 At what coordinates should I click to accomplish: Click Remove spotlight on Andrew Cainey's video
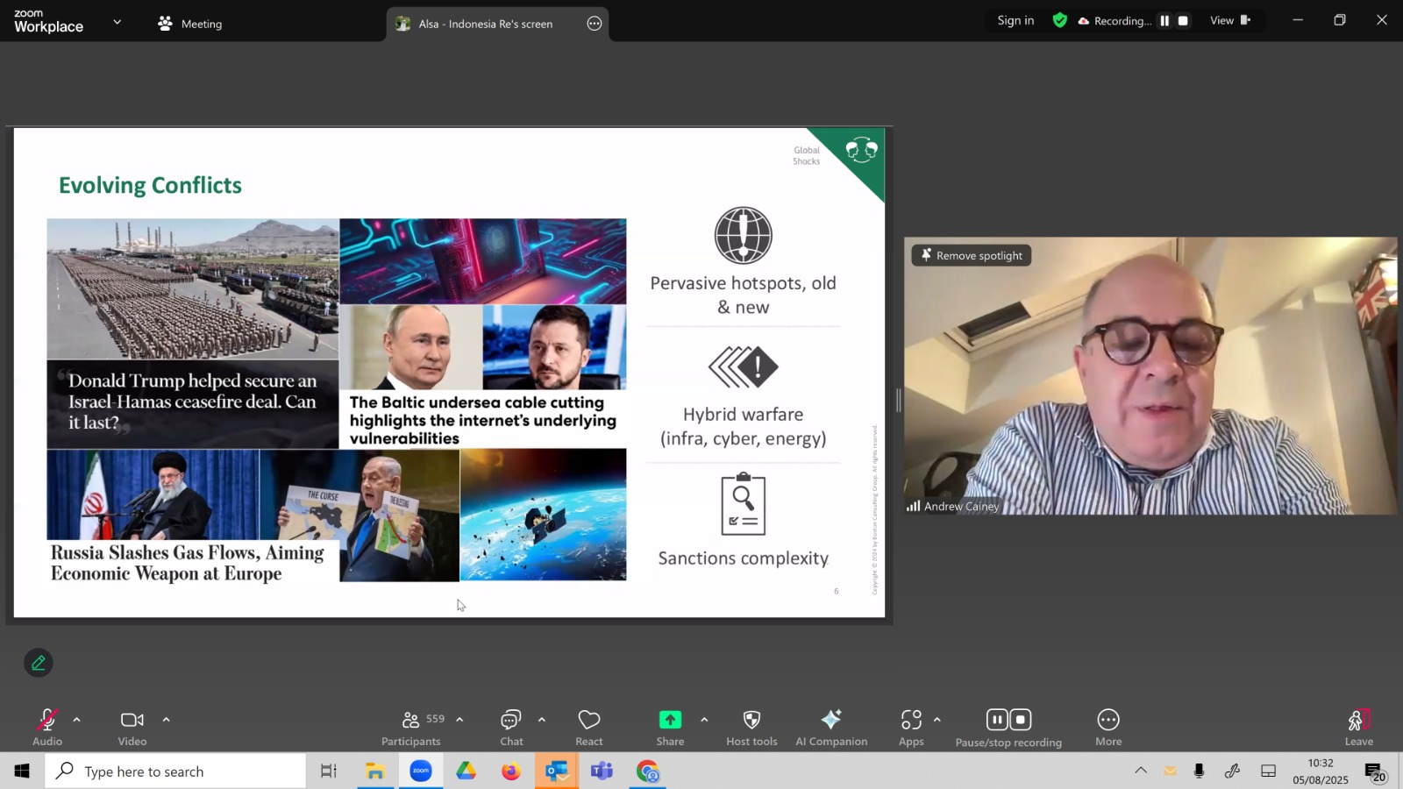pos(972,255)
